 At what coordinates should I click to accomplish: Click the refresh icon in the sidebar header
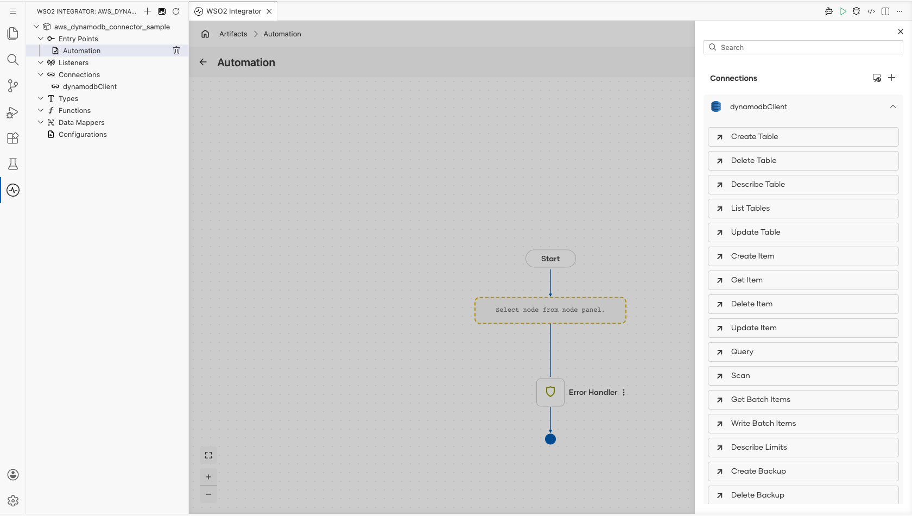pos(176,11)
